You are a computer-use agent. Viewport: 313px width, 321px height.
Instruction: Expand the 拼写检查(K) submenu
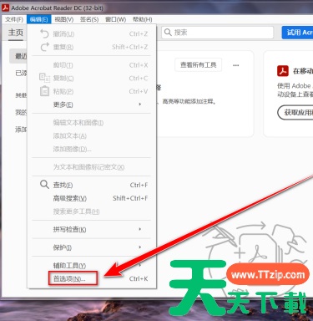92,229
